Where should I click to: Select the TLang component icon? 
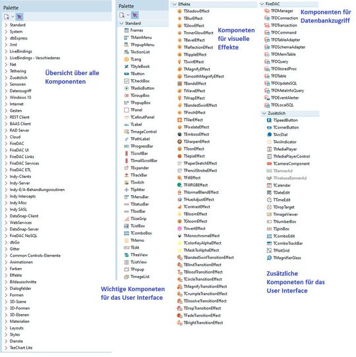[127, 59]
